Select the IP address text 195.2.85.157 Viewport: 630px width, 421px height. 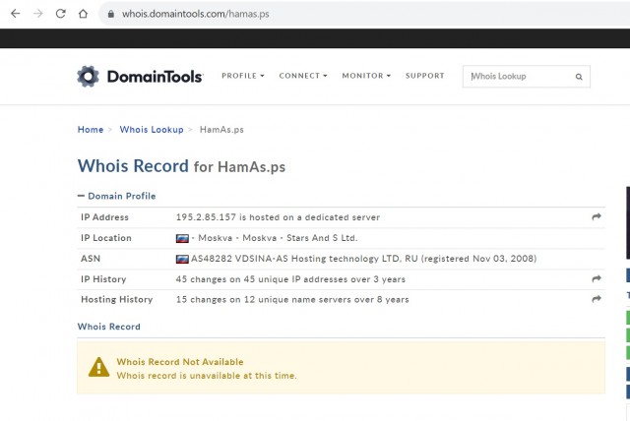(x=206, y=217)
